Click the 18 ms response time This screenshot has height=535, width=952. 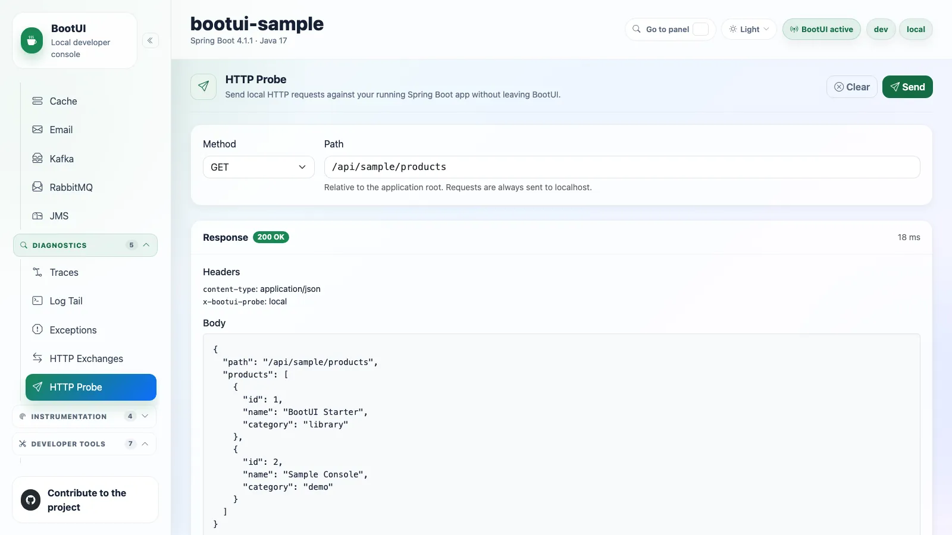909,237
